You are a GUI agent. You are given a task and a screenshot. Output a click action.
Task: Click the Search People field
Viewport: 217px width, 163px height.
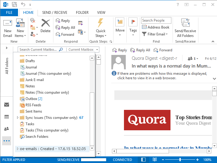156,20
